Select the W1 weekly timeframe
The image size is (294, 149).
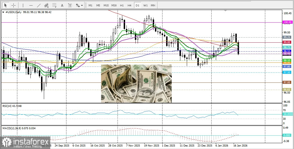click(145, 5)
